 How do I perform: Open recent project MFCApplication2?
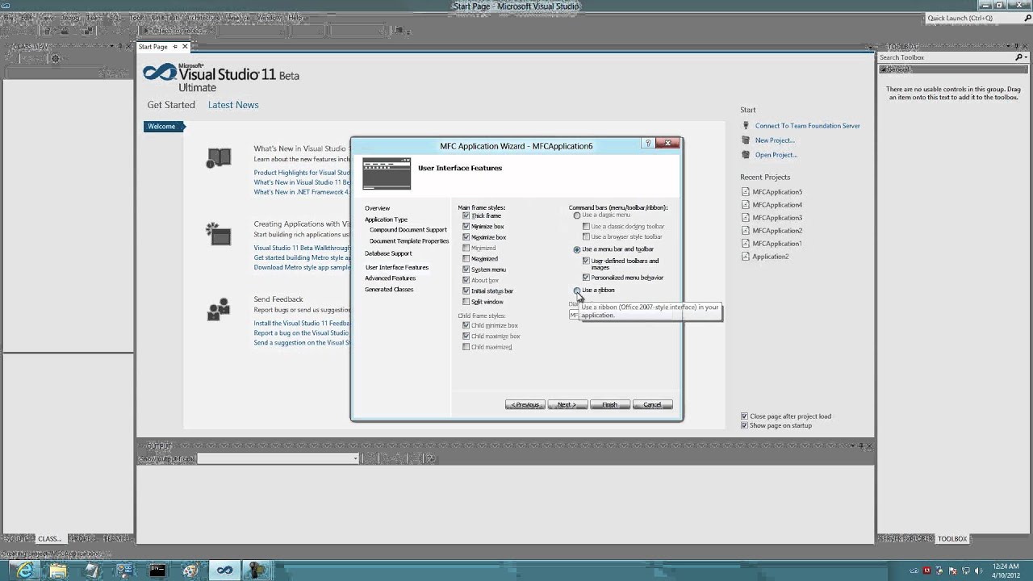tap(777, 231)
